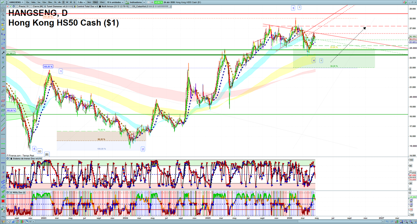
Task: Click the +0,90 % change indicator
Action: pyautogui.click(x=158, y=2)
